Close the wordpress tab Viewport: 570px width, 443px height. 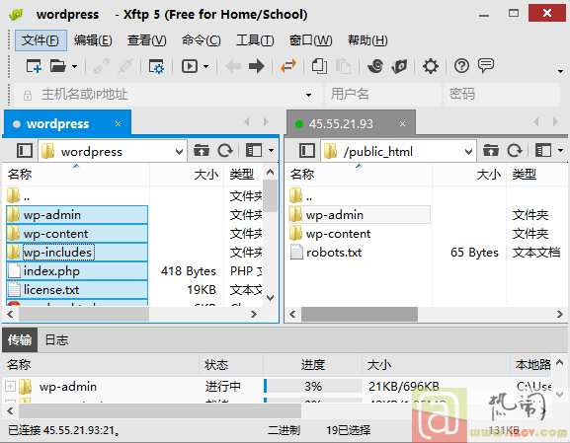118,123
